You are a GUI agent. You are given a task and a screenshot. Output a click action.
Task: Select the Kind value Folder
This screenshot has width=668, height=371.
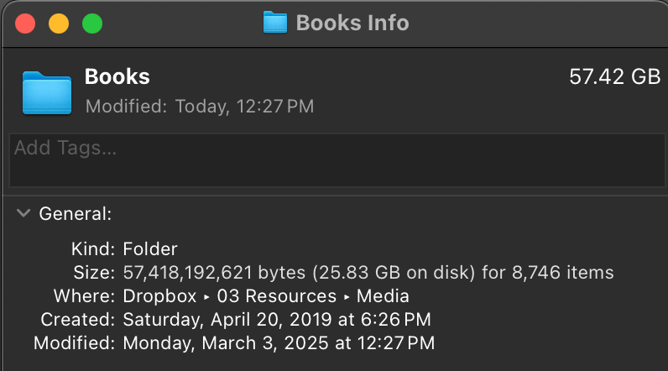pyautogui.click(x=150, y=248)
